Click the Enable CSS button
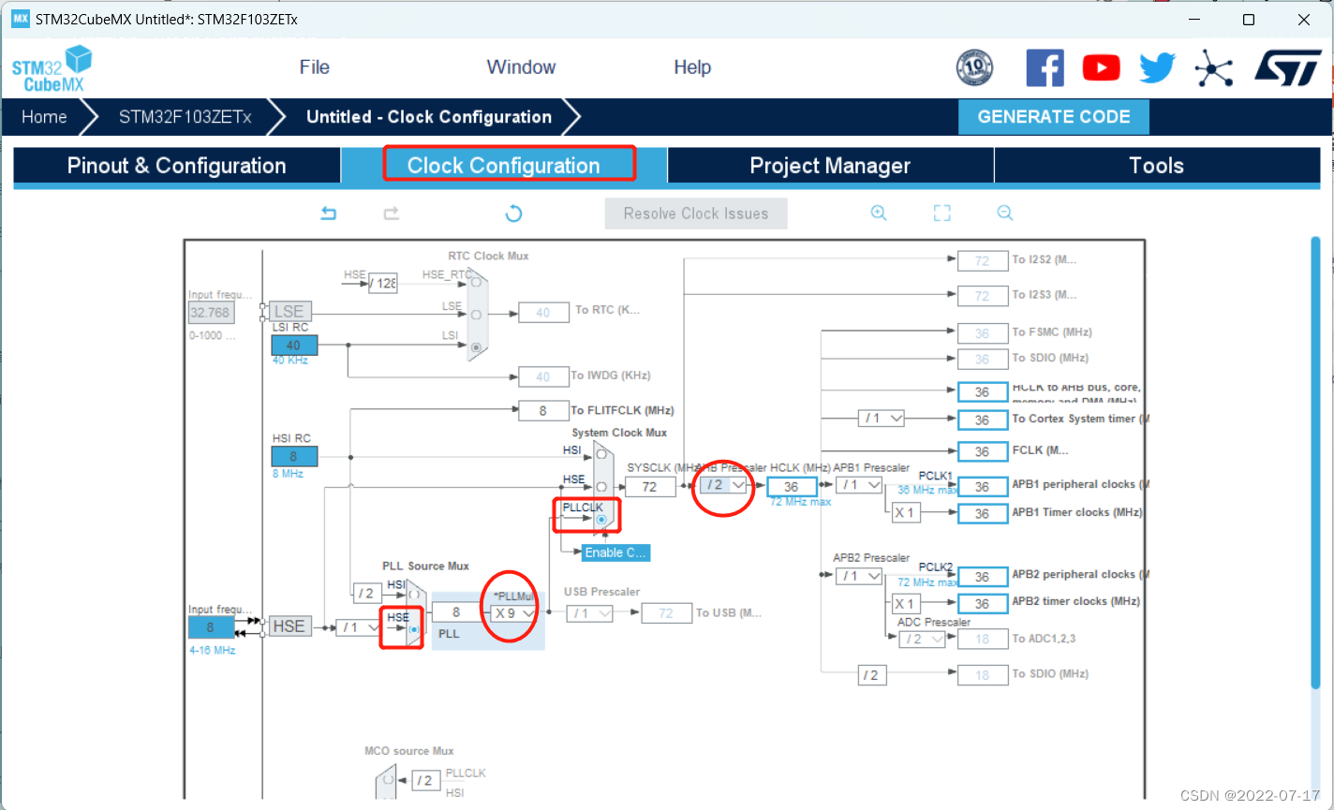Screen dimensions: 1334x810 pos(615,552)
